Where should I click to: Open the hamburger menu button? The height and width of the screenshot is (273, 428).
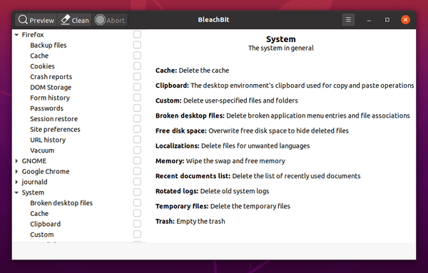[x=348, y=20]
